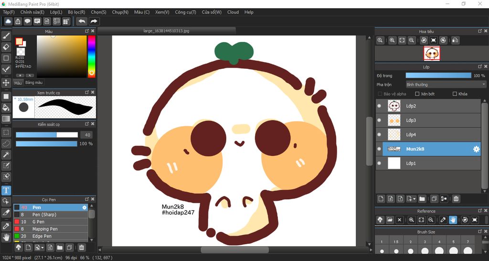Open Pen brush settings gear

pos(84,207)
